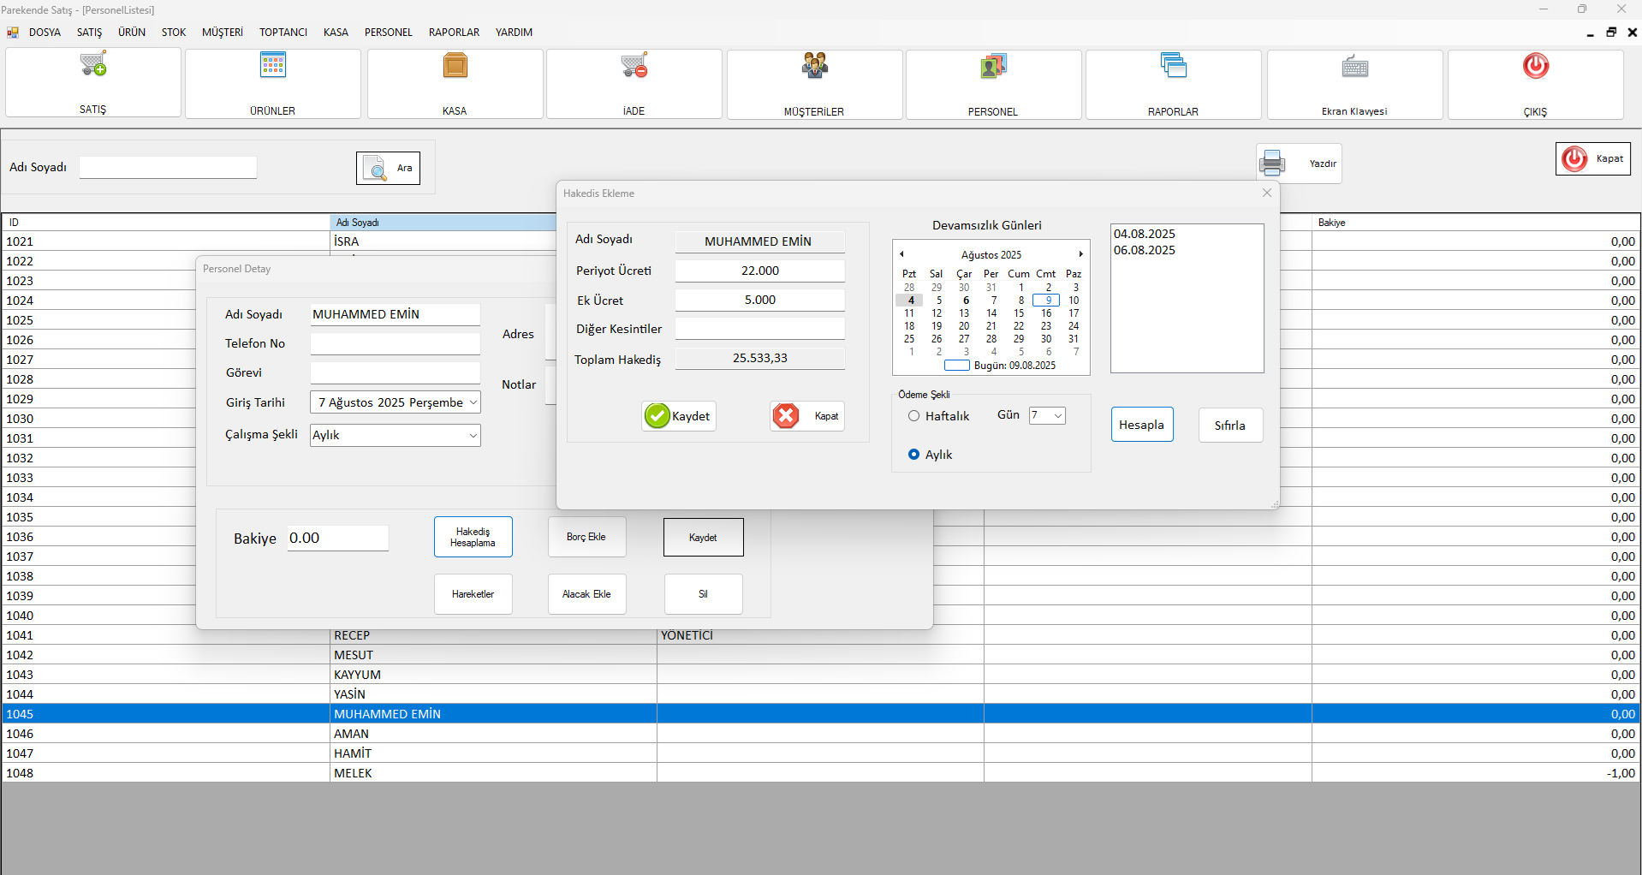Open the SATIŞ shopping cart icon
Viewport: 1642px width, 875px height.
(x=93, y=65)
